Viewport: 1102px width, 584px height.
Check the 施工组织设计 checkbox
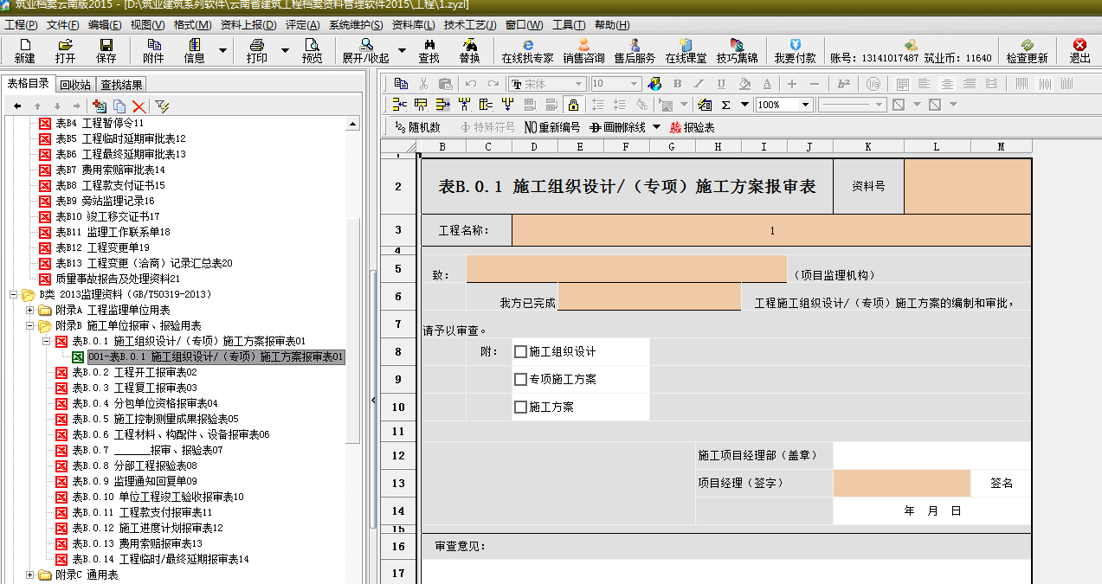tap(520, 351)
